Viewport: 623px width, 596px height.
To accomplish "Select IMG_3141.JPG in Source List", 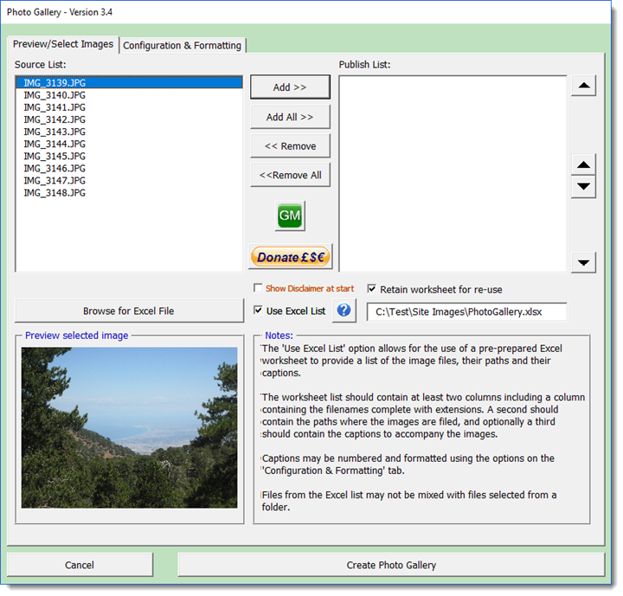I will (130, 107).
